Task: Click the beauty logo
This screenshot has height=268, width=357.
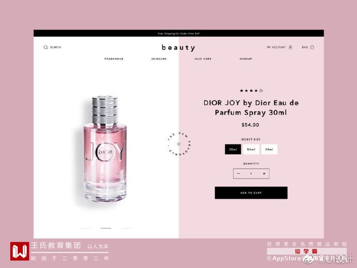Action: pos(178,48)
